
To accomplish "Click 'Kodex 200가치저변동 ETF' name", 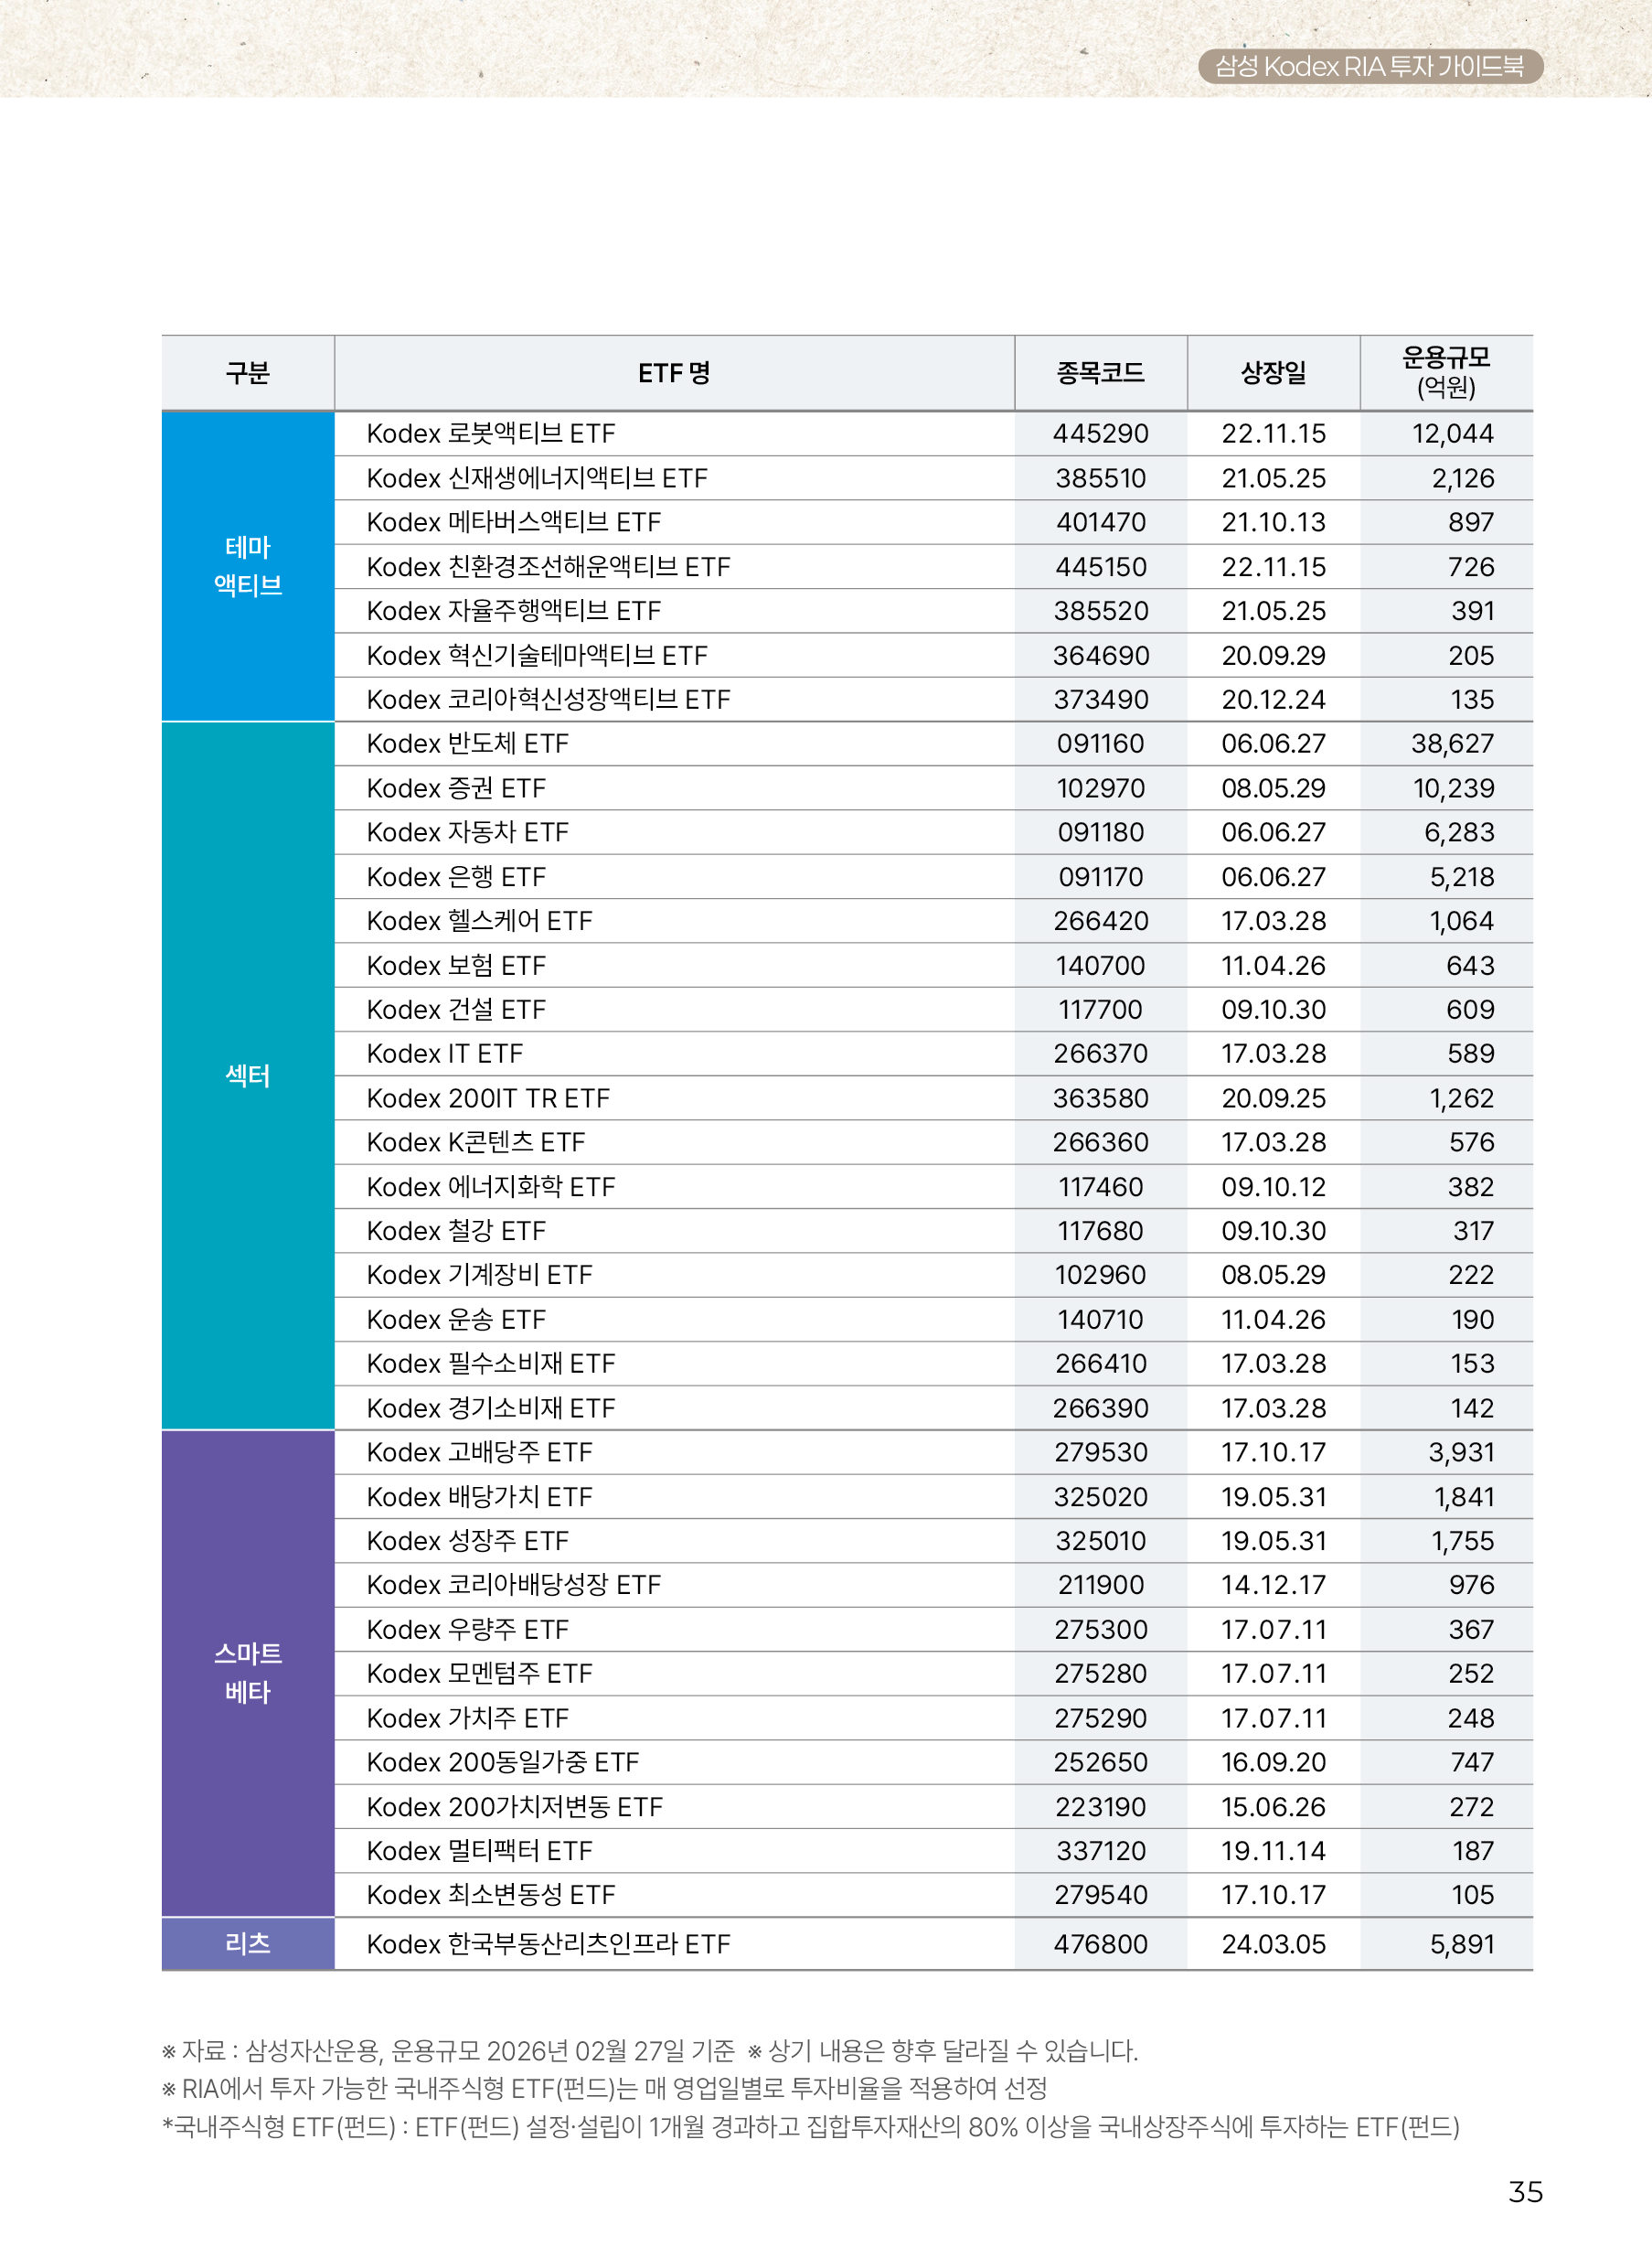I will (515, 1807).
